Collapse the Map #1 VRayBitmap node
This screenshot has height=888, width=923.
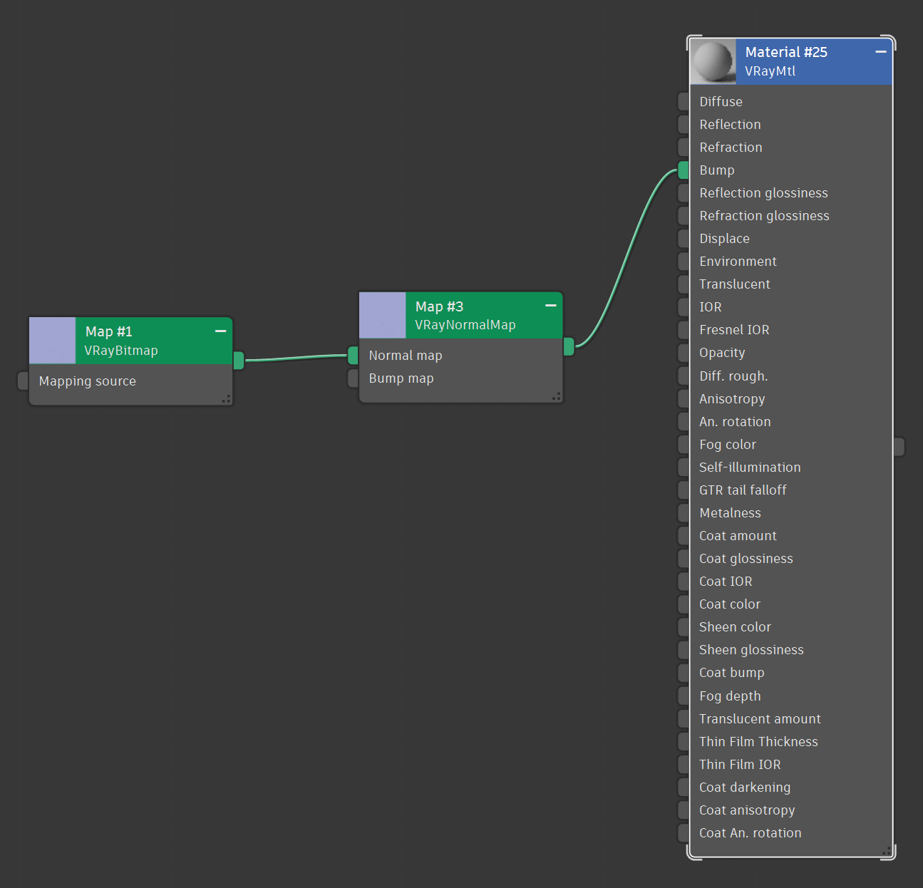point(220,331)
